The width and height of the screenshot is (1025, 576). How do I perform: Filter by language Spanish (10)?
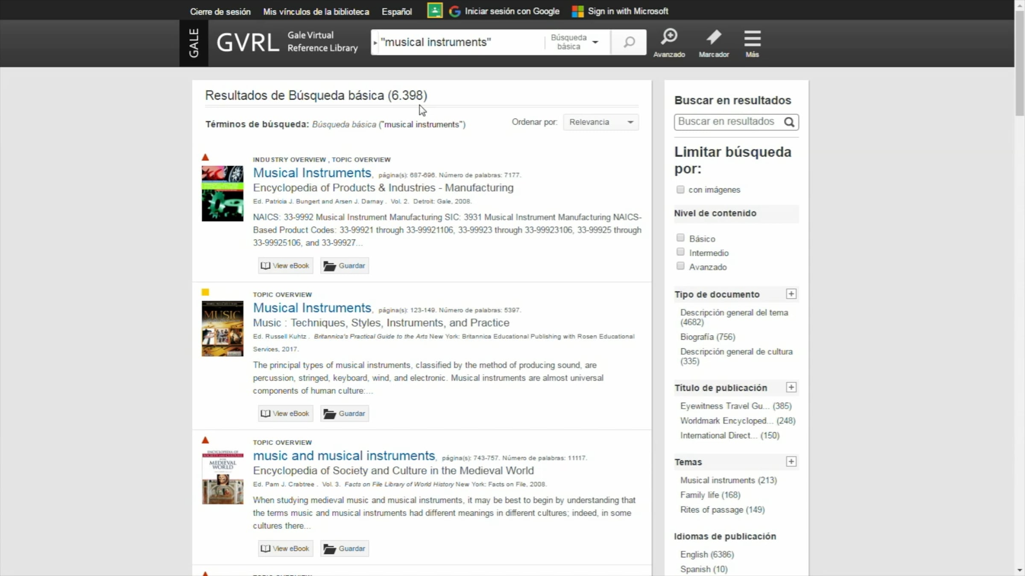click(704, 569)
